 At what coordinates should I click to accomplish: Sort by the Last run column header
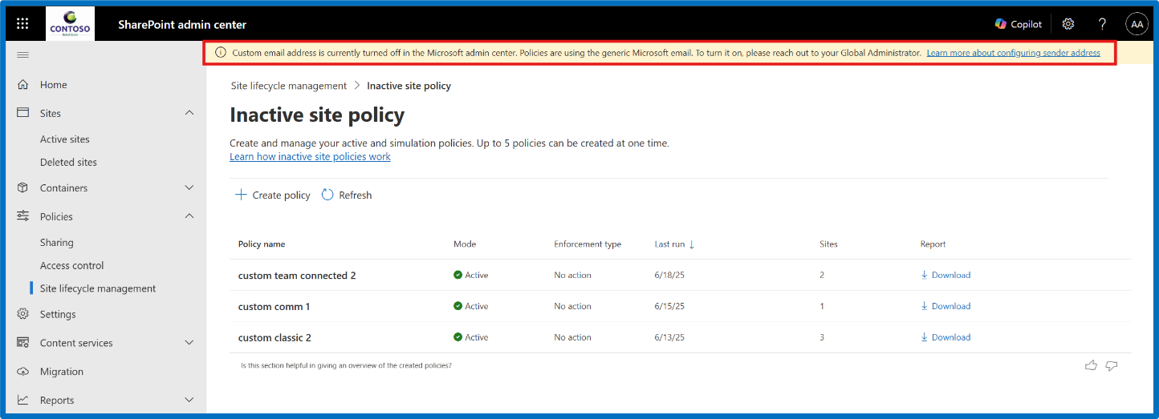pyautogui.click(x=669, y=244)
